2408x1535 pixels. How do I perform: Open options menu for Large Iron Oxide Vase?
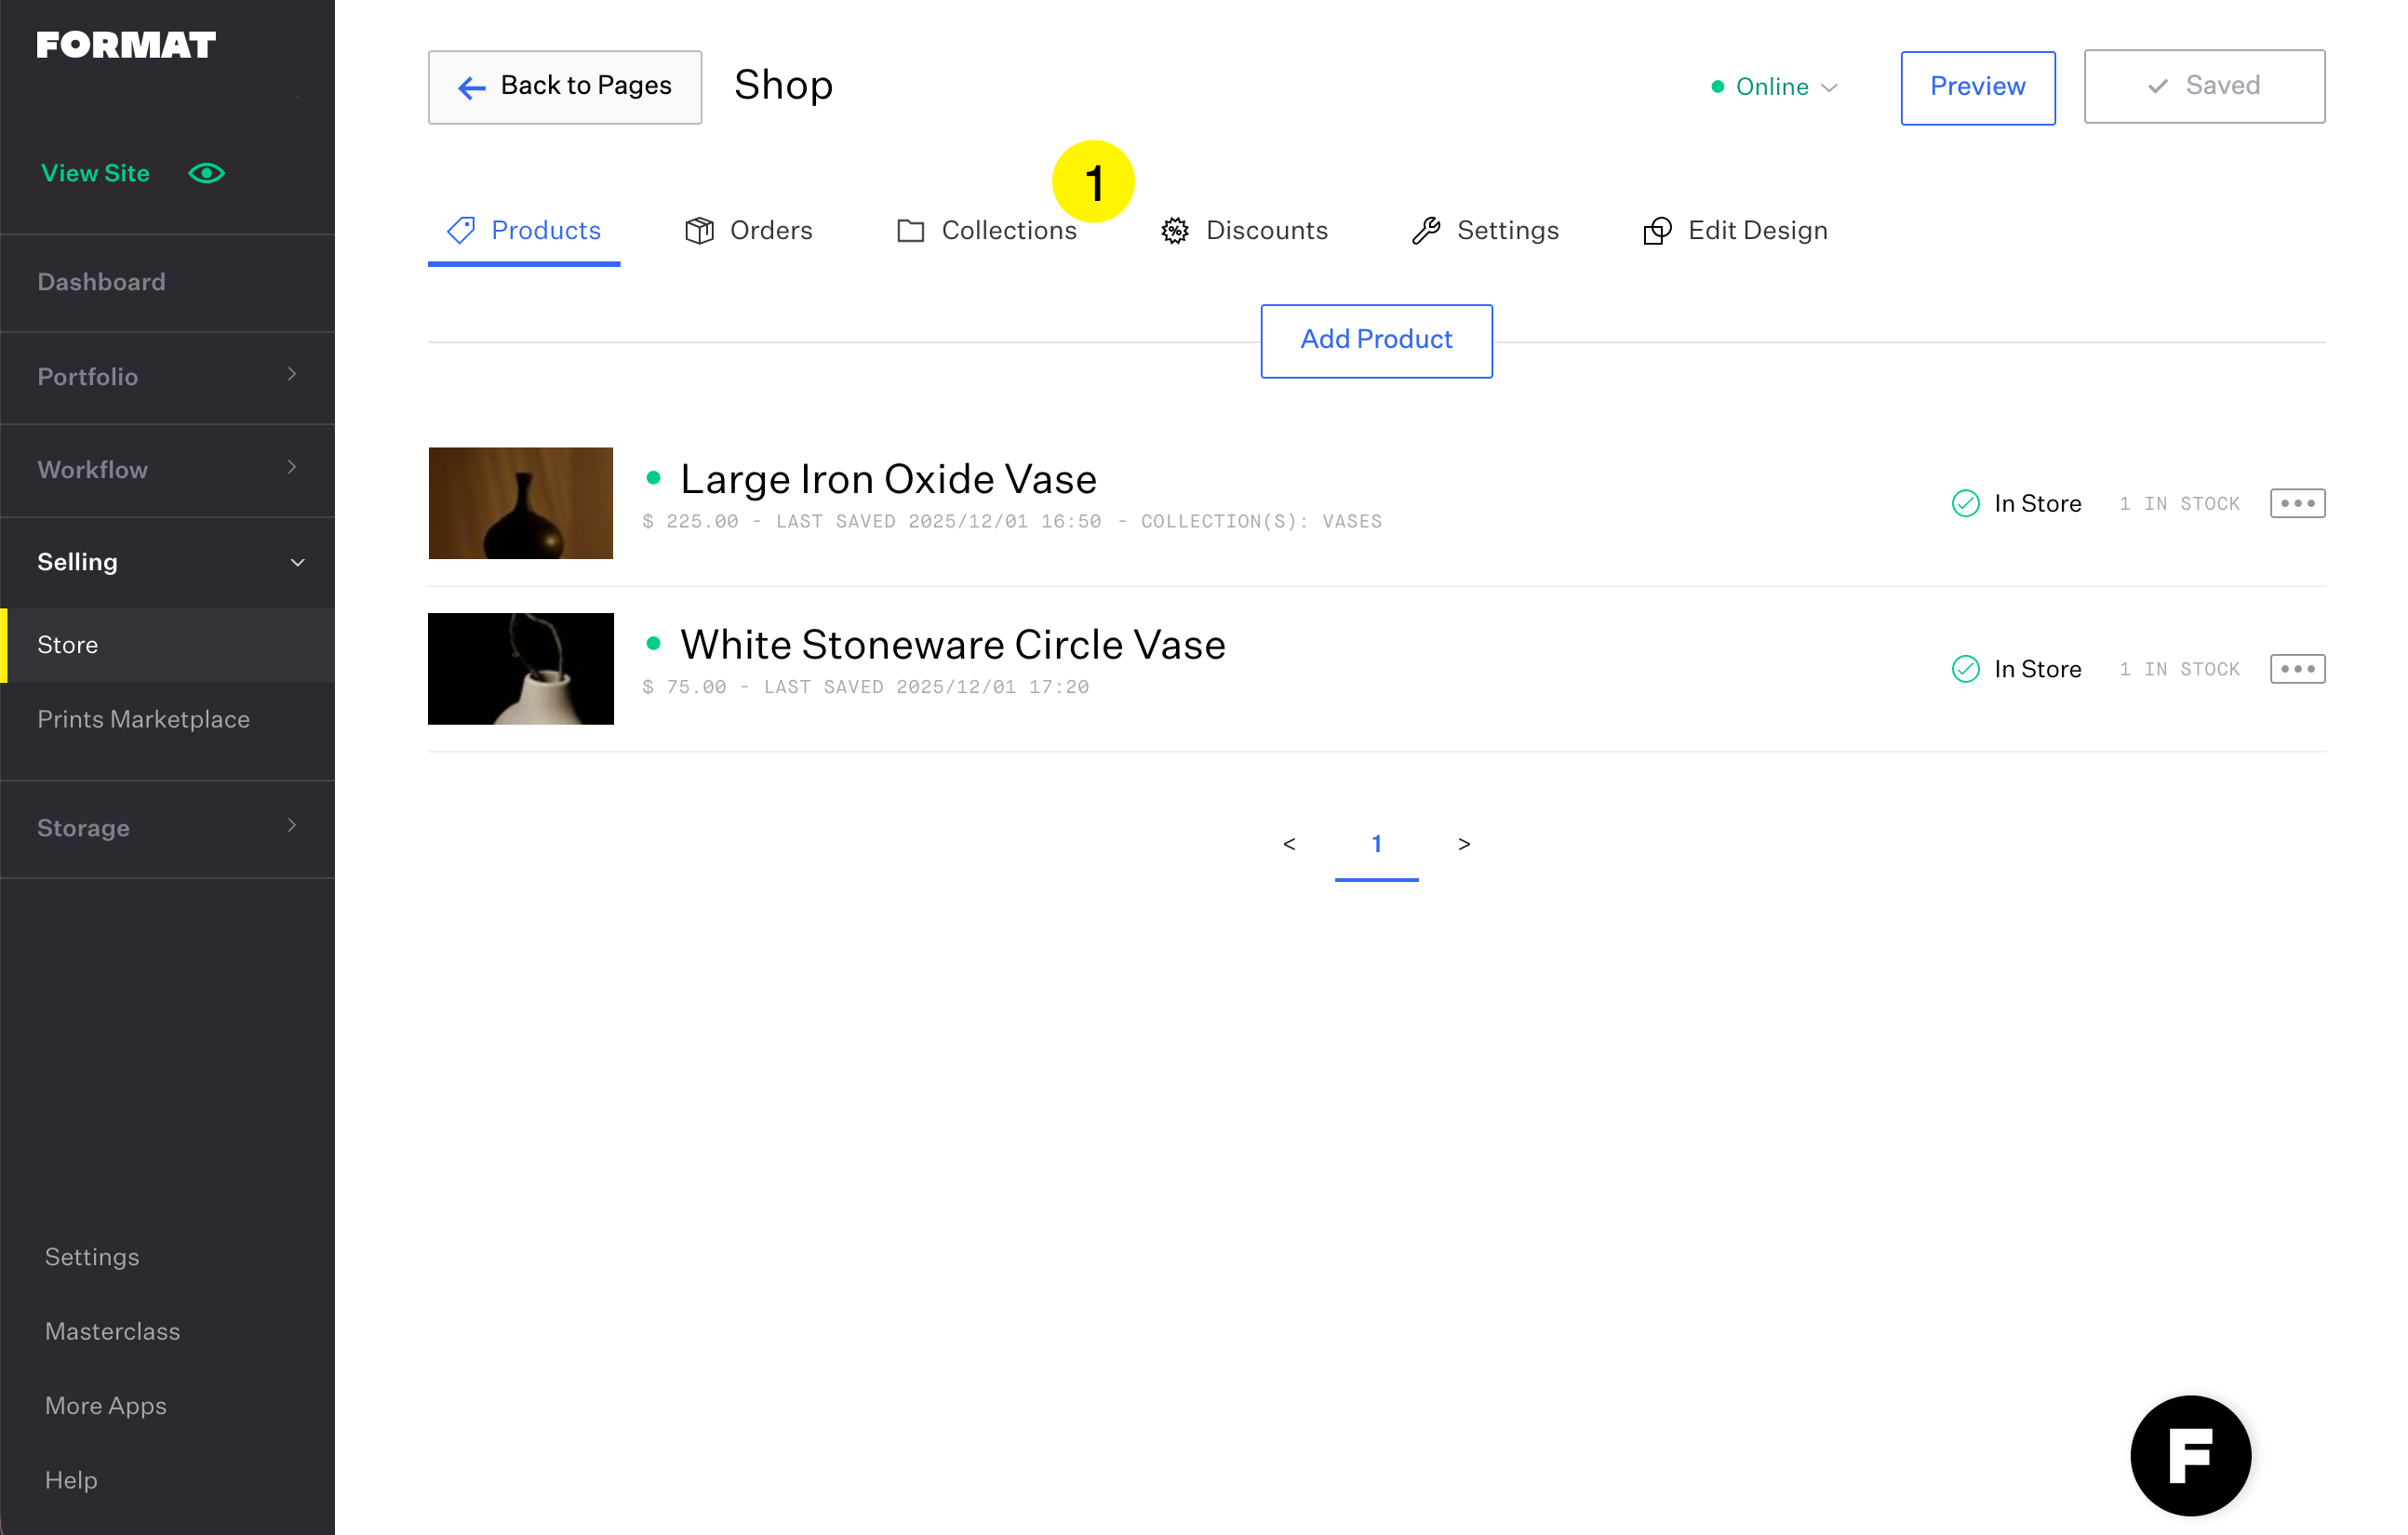tap(2297, 503)
